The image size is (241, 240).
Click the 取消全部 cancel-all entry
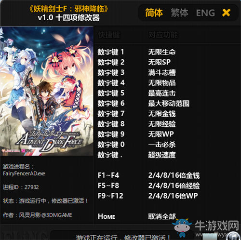click(162, 216)
